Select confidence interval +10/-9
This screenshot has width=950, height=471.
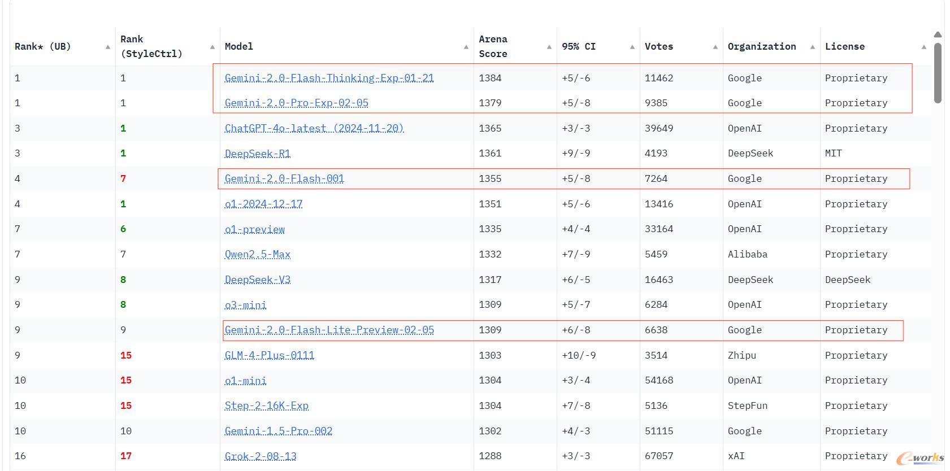click(578, 355)
